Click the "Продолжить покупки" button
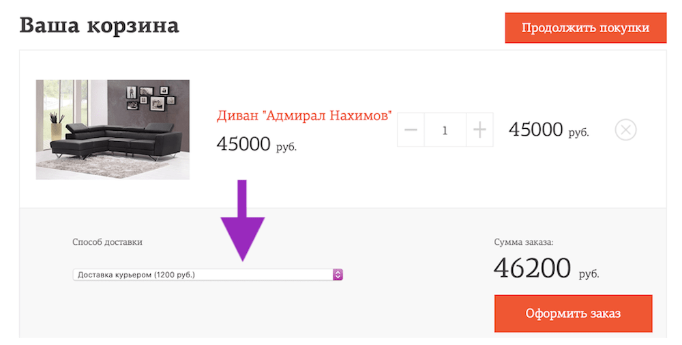 point(585,28)
